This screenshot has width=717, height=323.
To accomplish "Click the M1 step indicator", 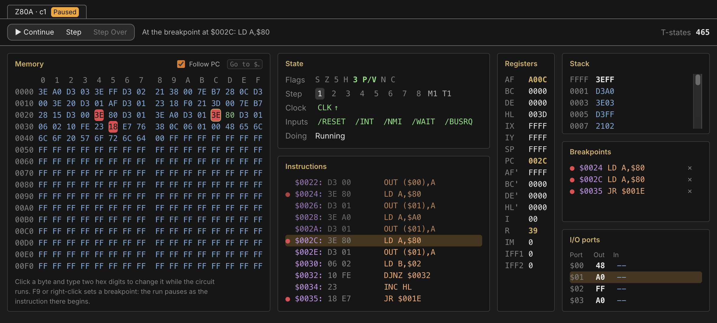I will (432, 94).
